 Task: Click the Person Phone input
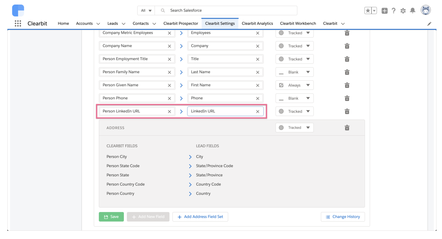pos(137,98)
